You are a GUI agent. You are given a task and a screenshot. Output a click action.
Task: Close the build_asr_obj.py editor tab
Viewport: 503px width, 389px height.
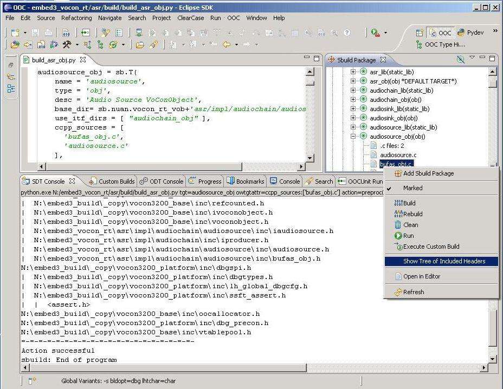[x=83, y=60]
